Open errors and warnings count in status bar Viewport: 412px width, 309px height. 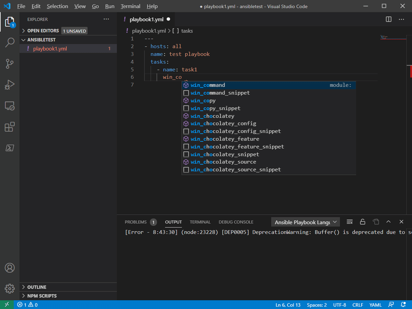click(27, 305)
